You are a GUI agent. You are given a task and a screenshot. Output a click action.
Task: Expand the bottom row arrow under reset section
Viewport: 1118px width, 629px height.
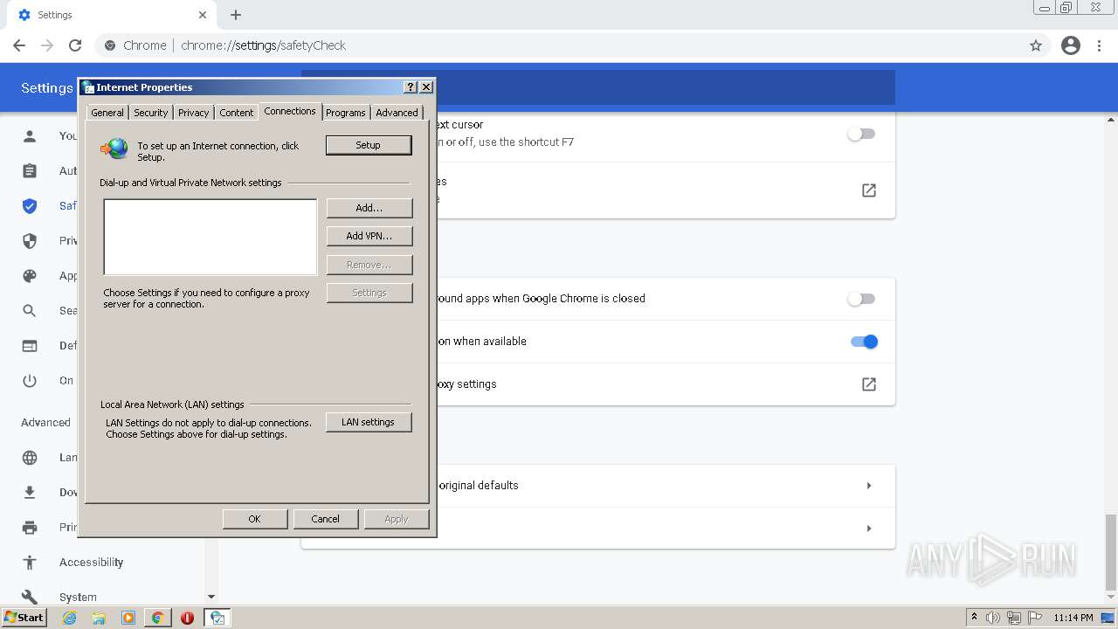869,529
